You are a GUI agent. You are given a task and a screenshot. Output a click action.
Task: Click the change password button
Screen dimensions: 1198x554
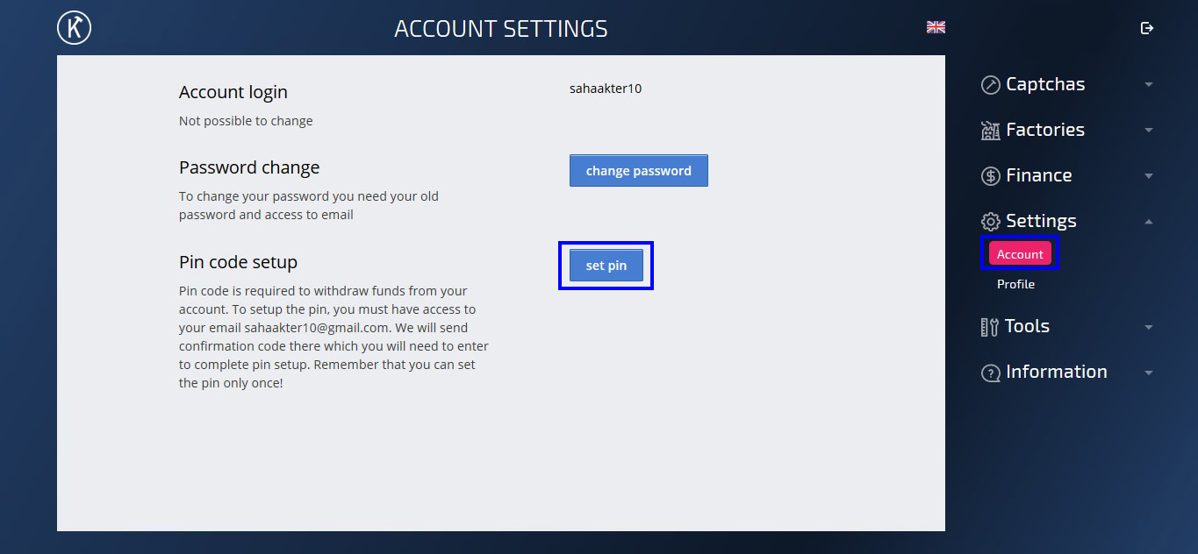(x=639, y=171)
